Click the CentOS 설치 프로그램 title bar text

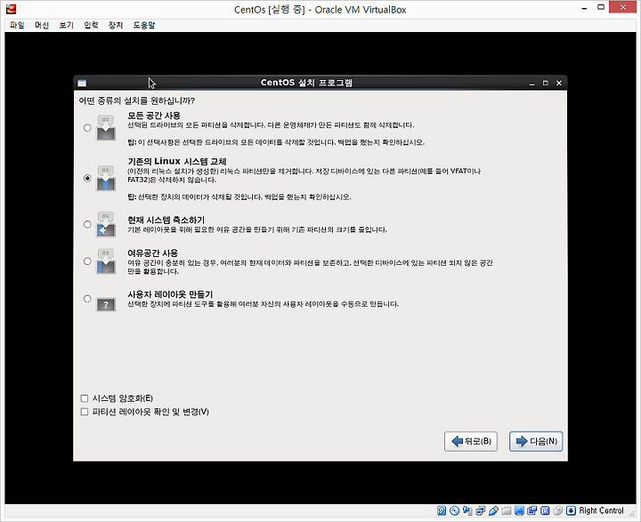(306, 83)
